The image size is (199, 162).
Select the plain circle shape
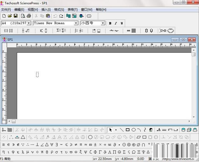(x=90, y=137)
